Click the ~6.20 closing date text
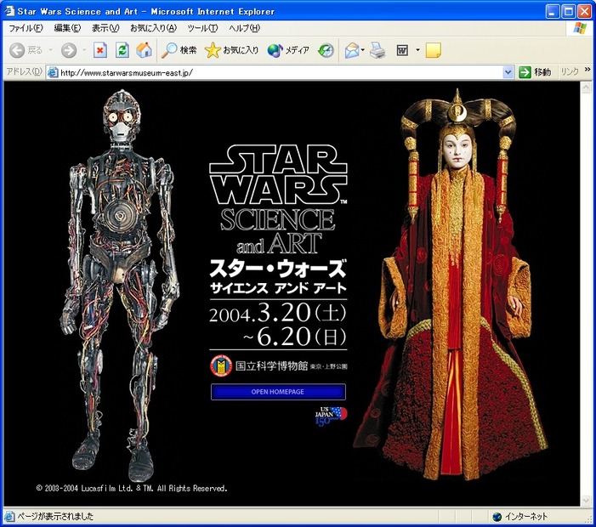The width and height of the screenshot is (596, 527). [294, 337]
